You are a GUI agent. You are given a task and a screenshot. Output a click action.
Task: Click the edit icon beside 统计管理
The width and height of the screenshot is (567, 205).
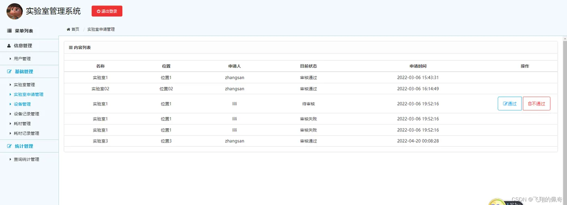click(x=10, y=146)
